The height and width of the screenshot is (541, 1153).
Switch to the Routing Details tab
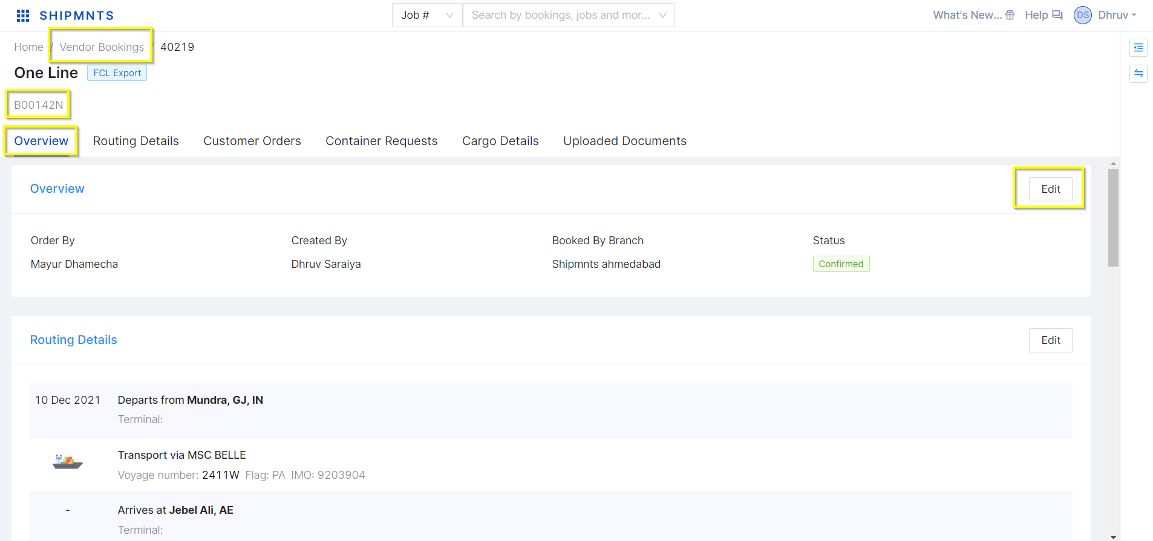point(136,141)
